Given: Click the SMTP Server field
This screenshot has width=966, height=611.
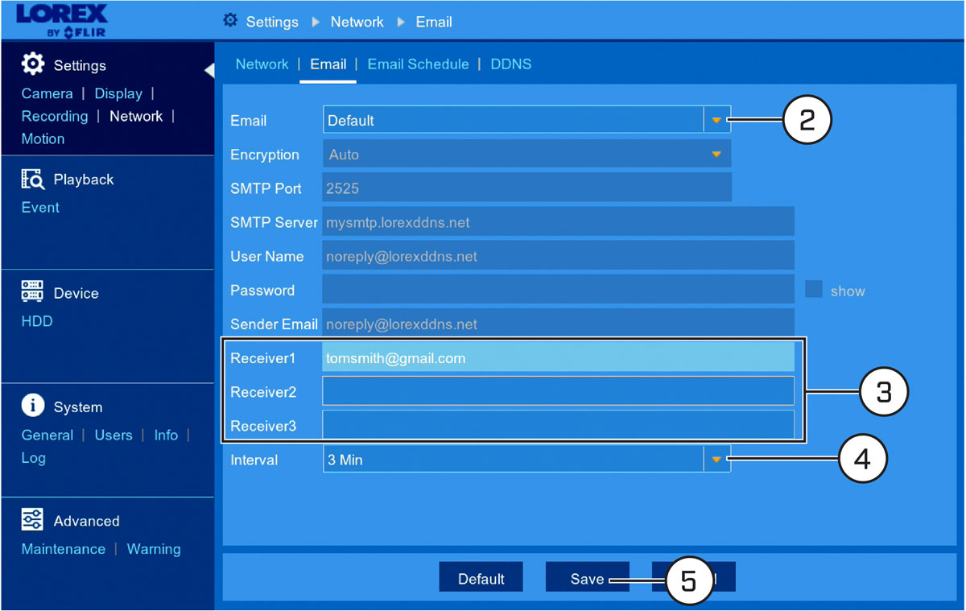Looking at the screenshot, I should point(558,222).
